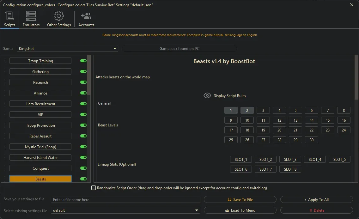Click drag handle beside Conquest script
This screenshot has width=359, height=219.
click(5, 168)
